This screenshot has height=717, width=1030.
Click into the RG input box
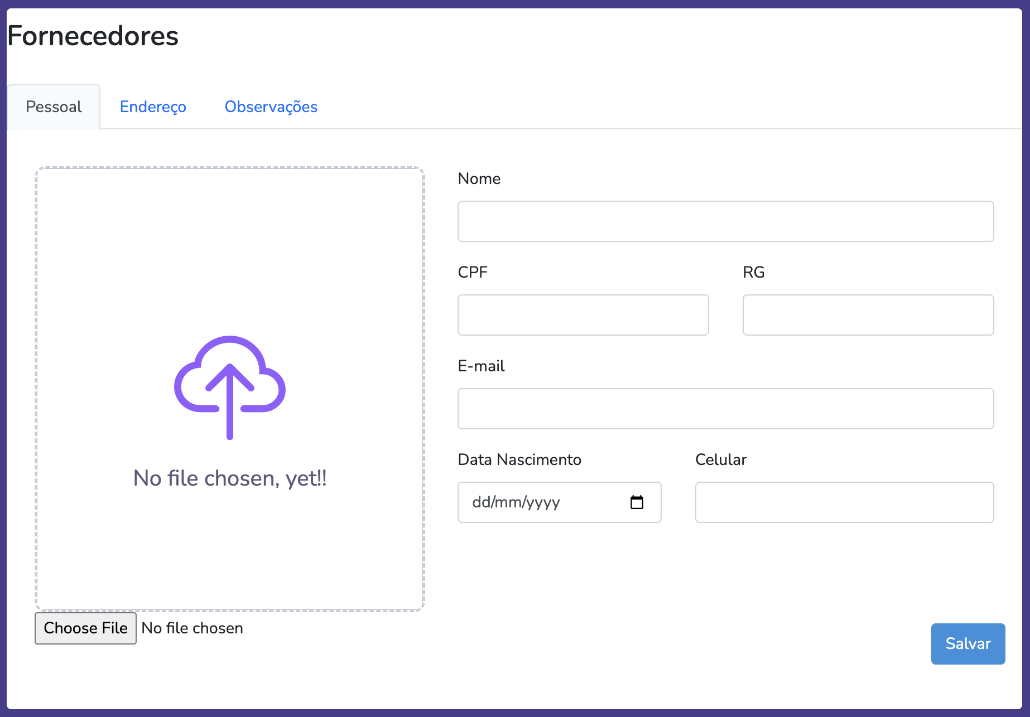tap(868, 315)
